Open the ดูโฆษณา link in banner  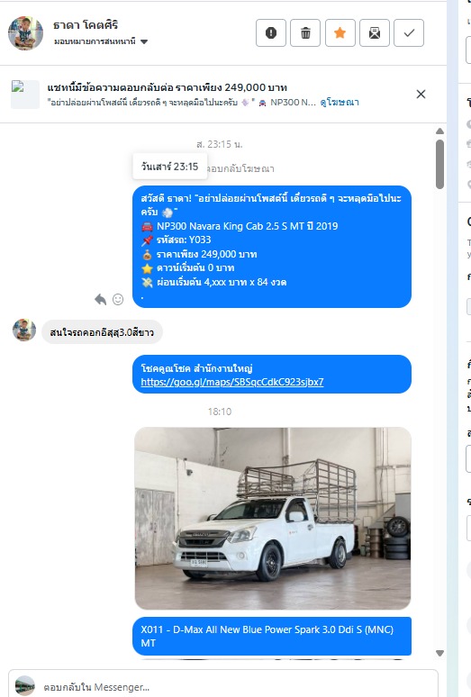pos(340,103)
